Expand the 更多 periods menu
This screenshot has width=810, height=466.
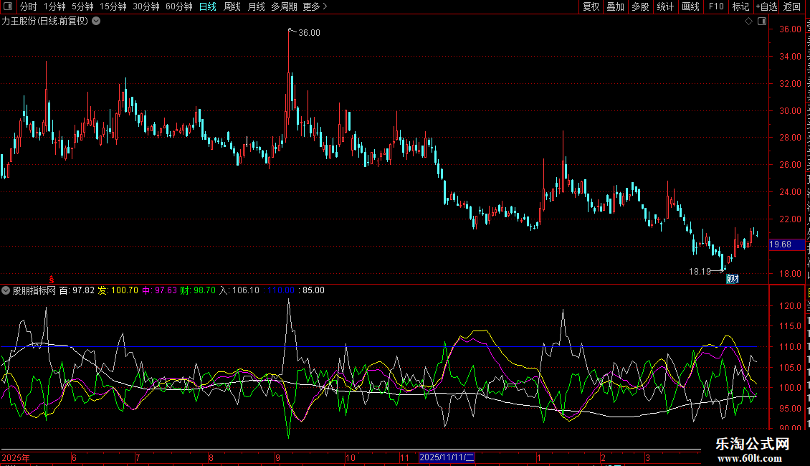[x=315, y=6]
